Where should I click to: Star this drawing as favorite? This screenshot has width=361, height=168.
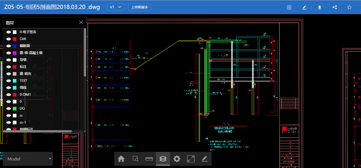click(x=349, y=7)
